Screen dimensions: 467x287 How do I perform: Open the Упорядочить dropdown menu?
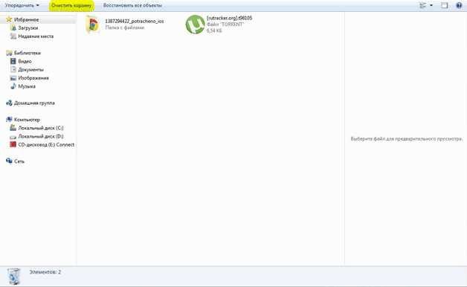(22, 5)
